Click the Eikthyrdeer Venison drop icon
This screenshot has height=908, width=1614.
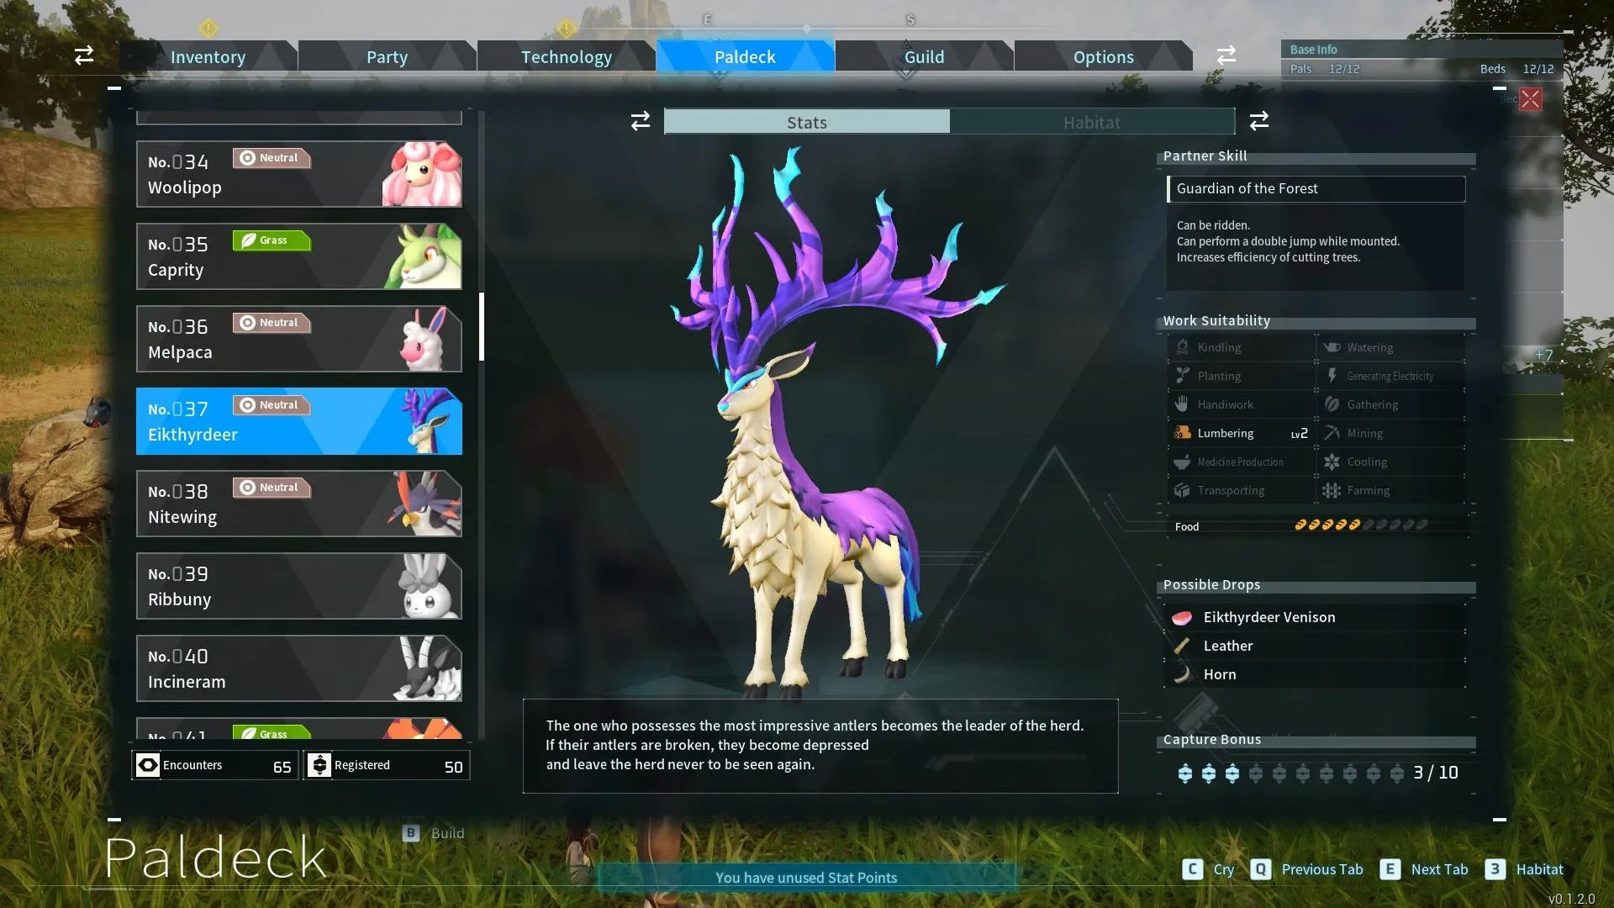click(1180, 616)
